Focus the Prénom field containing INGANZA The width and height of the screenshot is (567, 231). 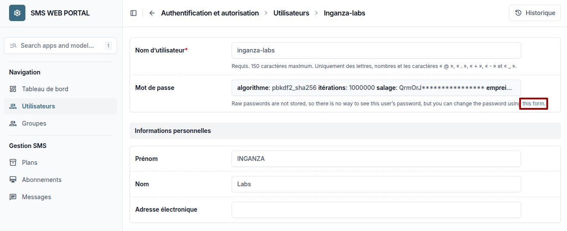point(376,159)
